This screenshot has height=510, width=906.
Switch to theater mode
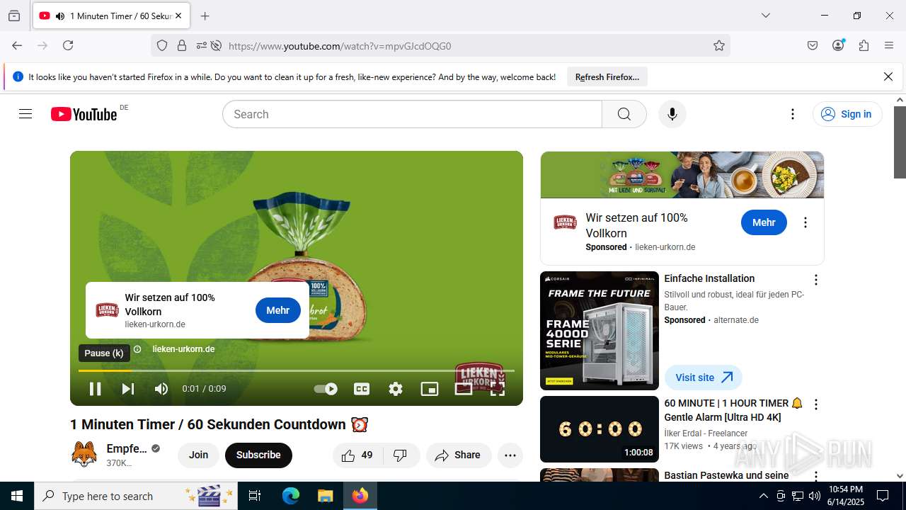464,389
